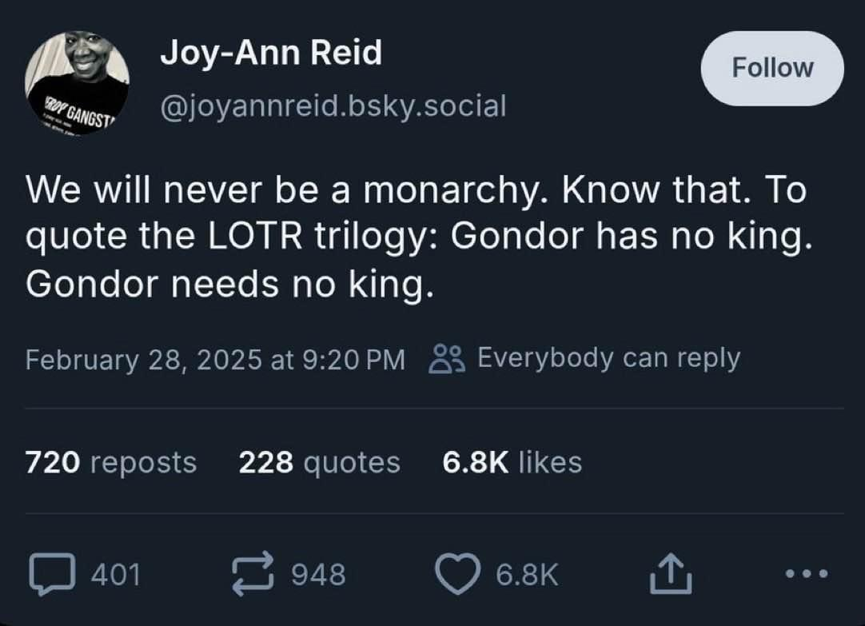Click the 401 reply count
This screenshot has width=865, height=626.
point(116,574)
